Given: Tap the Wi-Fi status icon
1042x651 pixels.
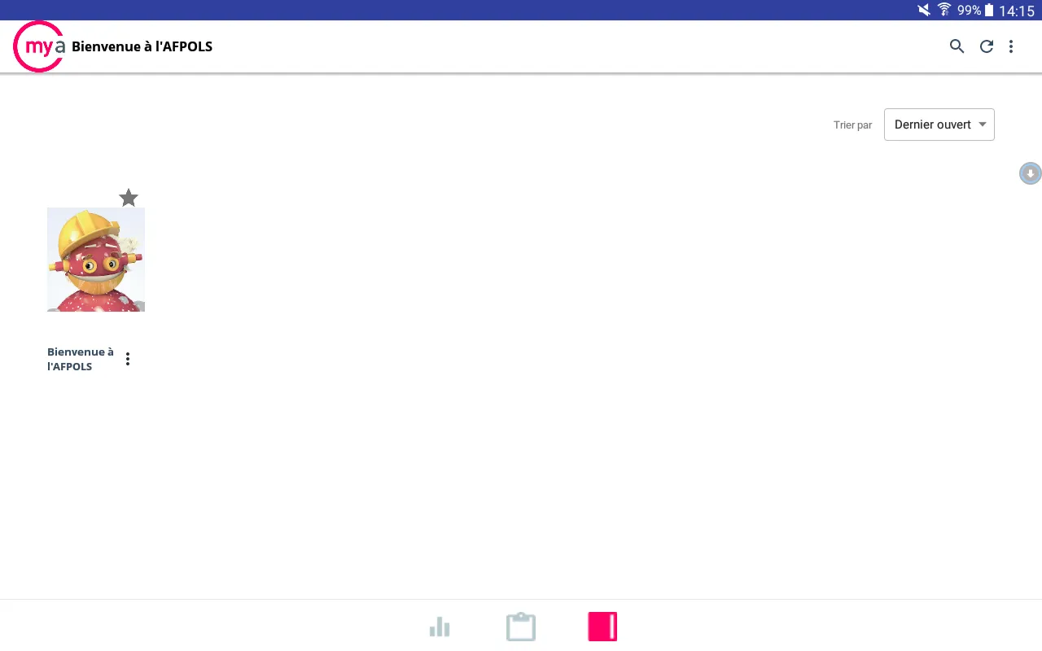Looking at the screenshot, I should 944,11.
